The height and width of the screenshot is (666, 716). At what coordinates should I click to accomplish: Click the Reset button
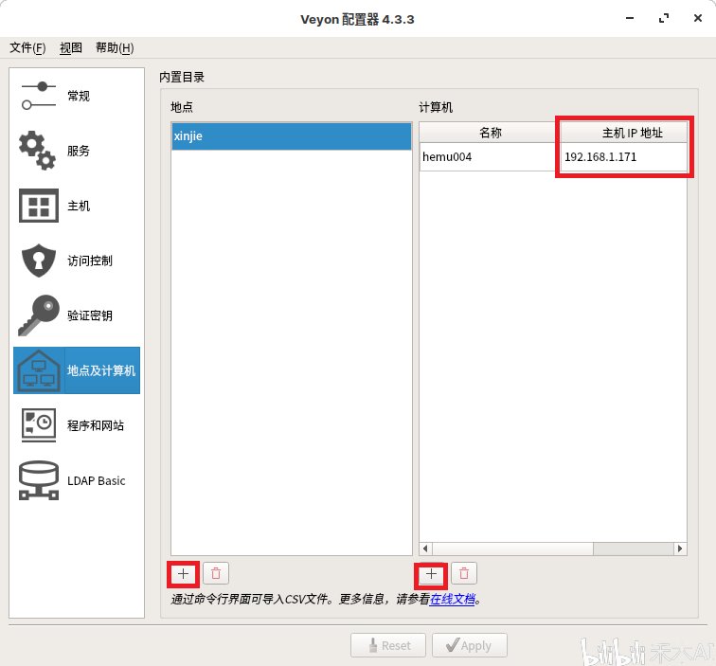pyautogui.click(x=388, y=645)
